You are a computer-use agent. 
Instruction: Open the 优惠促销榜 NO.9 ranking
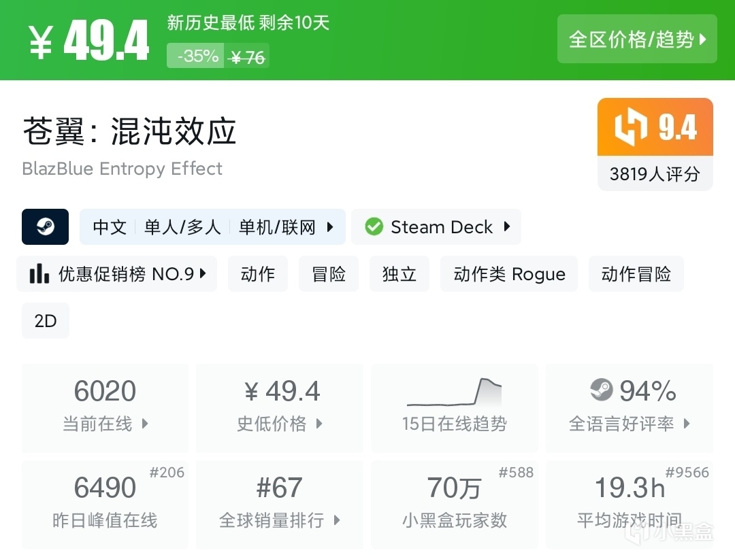(x=117, y=273)
